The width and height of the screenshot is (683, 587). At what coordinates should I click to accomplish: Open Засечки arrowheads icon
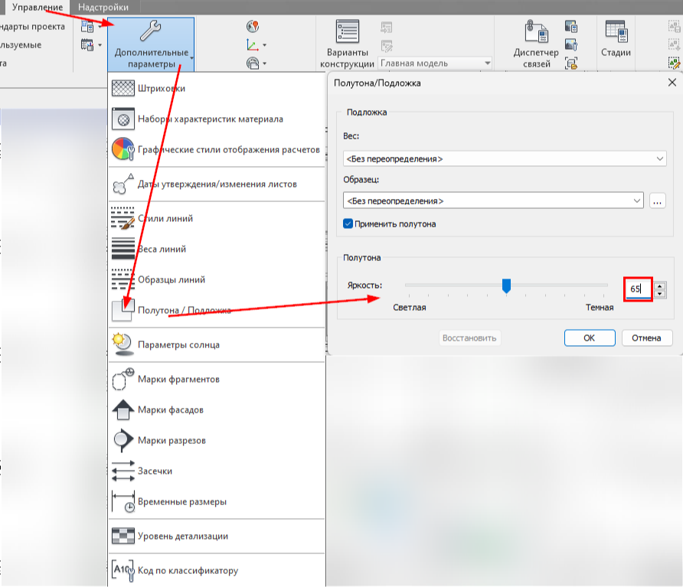click(123, 471)
